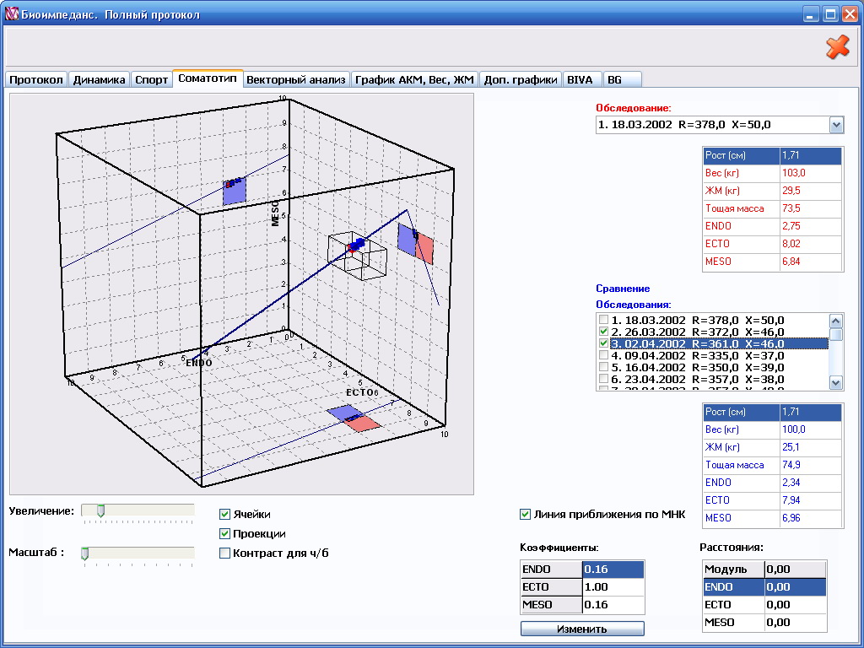
Task: Click the blue Вес (кг) 100,0 row
Action: (x=773, y=429)
